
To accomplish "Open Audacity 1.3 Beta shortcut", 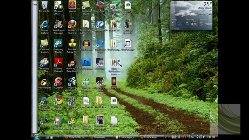I will 72,65.
